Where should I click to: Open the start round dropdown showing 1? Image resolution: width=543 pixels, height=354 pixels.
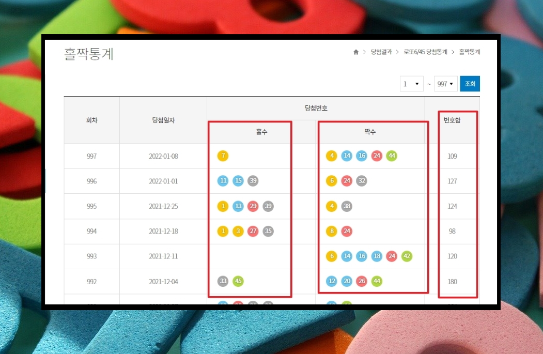point(411,84)
